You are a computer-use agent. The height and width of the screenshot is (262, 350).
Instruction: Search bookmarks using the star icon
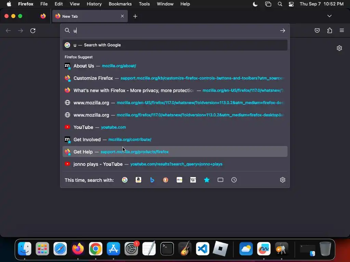click(207, 180)
